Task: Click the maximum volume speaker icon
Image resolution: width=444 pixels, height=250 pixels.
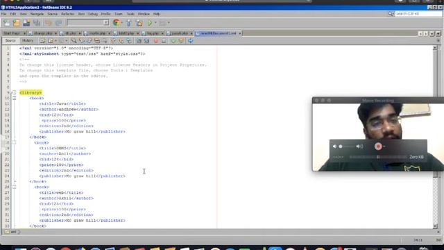Action: (359, 147)
